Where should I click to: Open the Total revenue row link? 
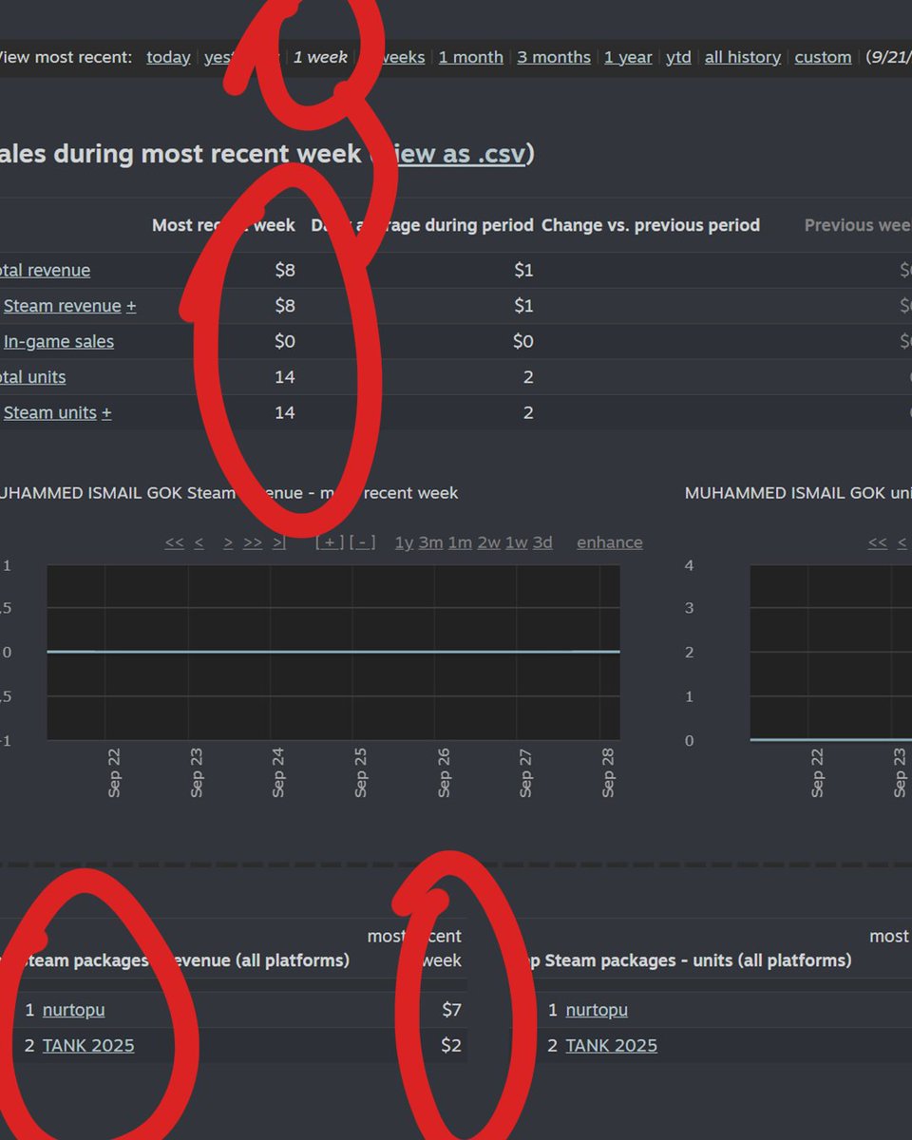pyautogui.click(x=44, y=270)
